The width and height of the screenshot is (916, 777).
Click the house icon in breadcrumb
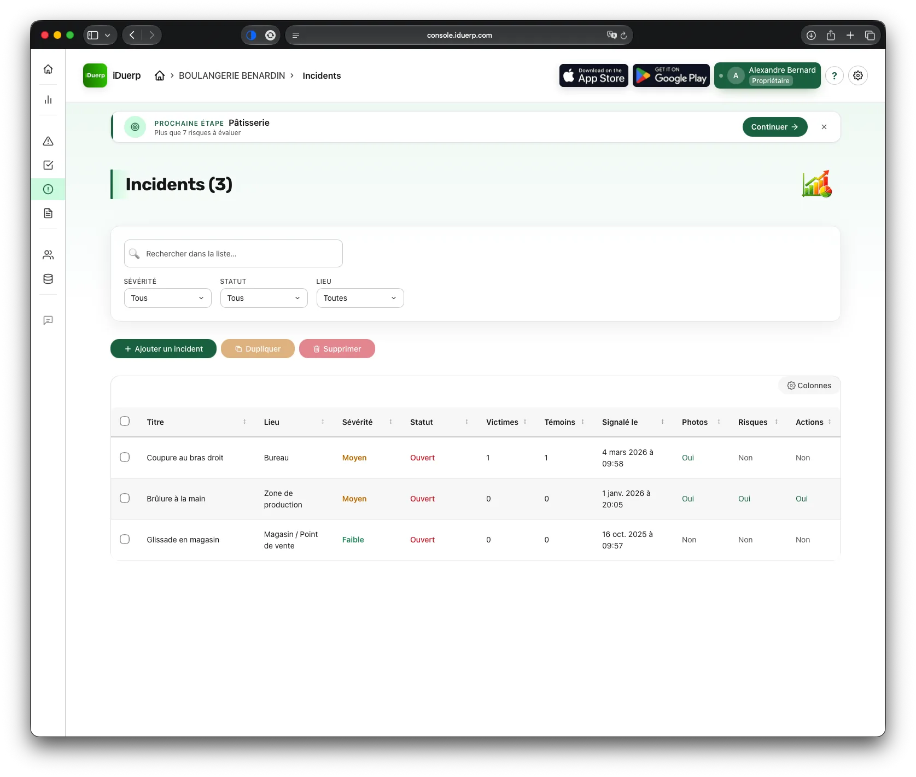tap(160, 75)
